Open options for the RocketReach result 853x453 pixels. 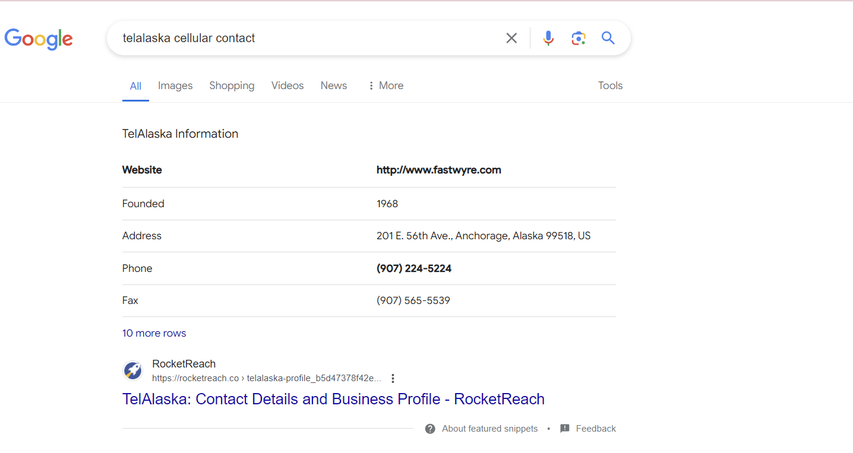393,378
